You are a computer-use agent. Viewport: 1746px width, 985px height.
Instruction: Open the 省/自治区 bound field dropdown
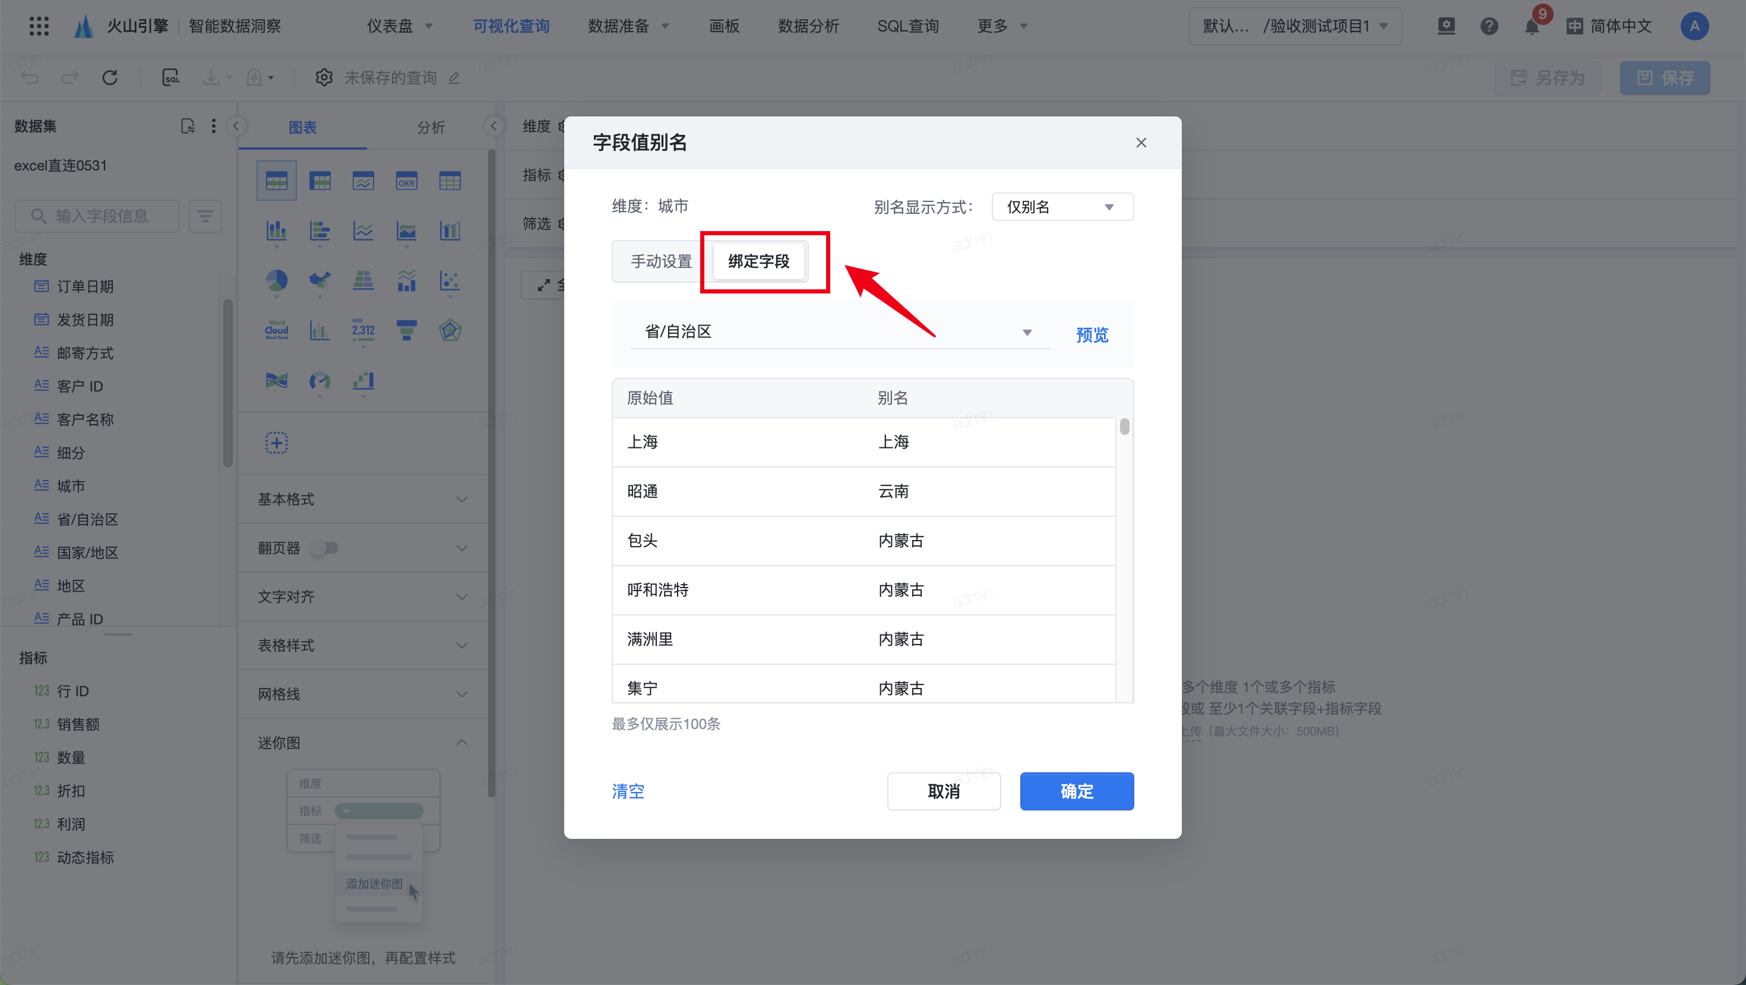pyautogui.click(x=839, y=332)
